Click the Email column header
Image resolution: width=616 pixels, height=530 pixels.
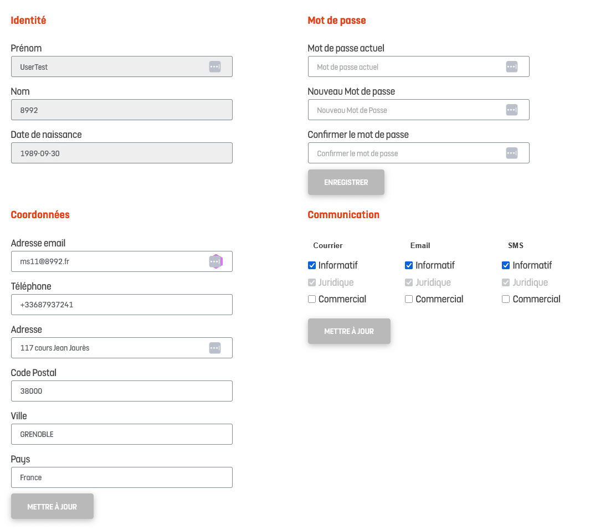420,245
